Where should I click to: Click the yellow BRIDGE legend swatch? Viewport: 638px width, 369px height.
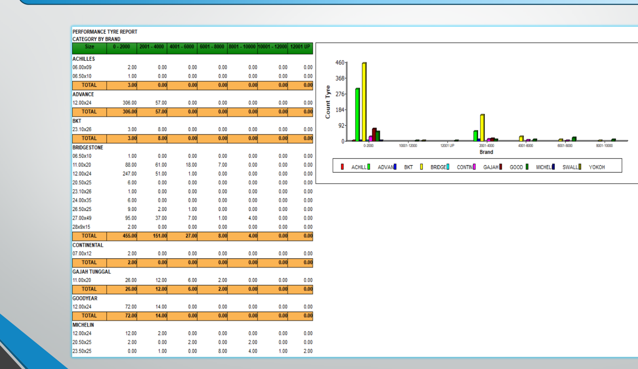pyautogui.click(x=421, y=167)
